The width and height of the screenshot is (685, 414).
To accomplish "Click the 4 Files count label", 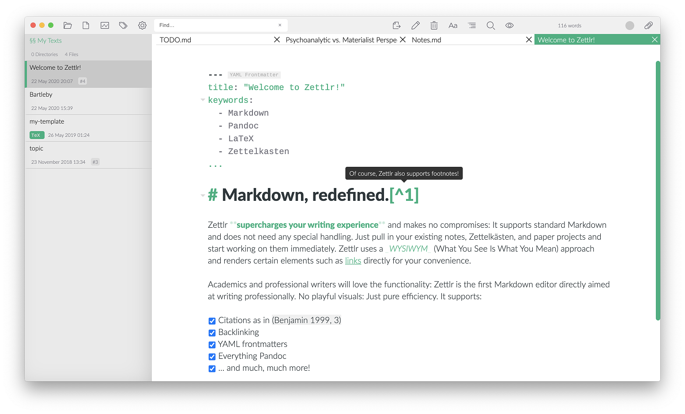I will pos(72,54).
